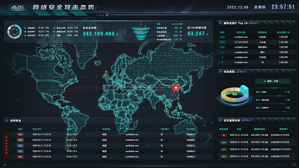Click the cyan raised segment of the 3D ring chart

[x=244, y=89]
